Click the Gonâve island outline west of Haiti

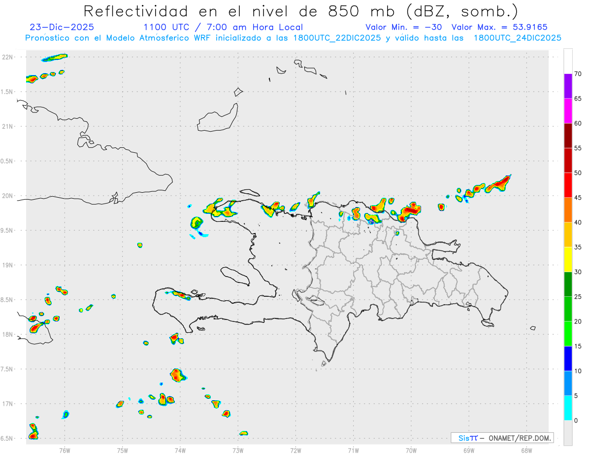tap(234, 276)
